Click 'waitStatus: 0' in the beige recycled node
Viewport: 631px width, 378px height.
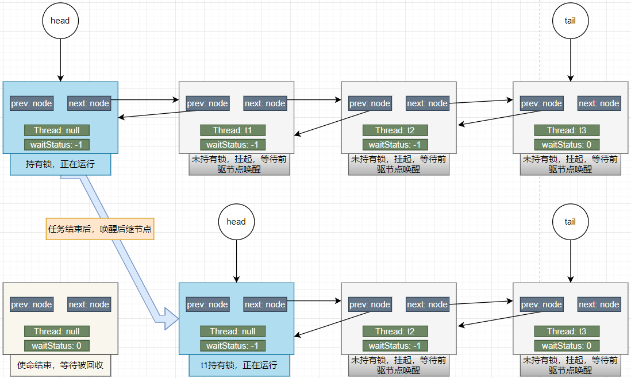click(57, 346)
